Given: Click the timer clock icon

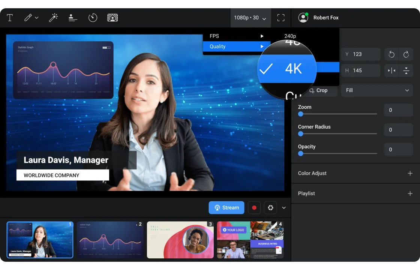Looking at the screenshot, I should (x=93, y=18).
